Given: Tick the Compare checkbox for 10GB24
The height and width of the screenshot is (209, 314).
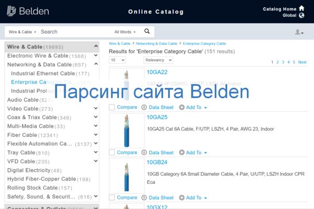Looking at the screenshot, I should pyautogui.click(x=112, y=198).
